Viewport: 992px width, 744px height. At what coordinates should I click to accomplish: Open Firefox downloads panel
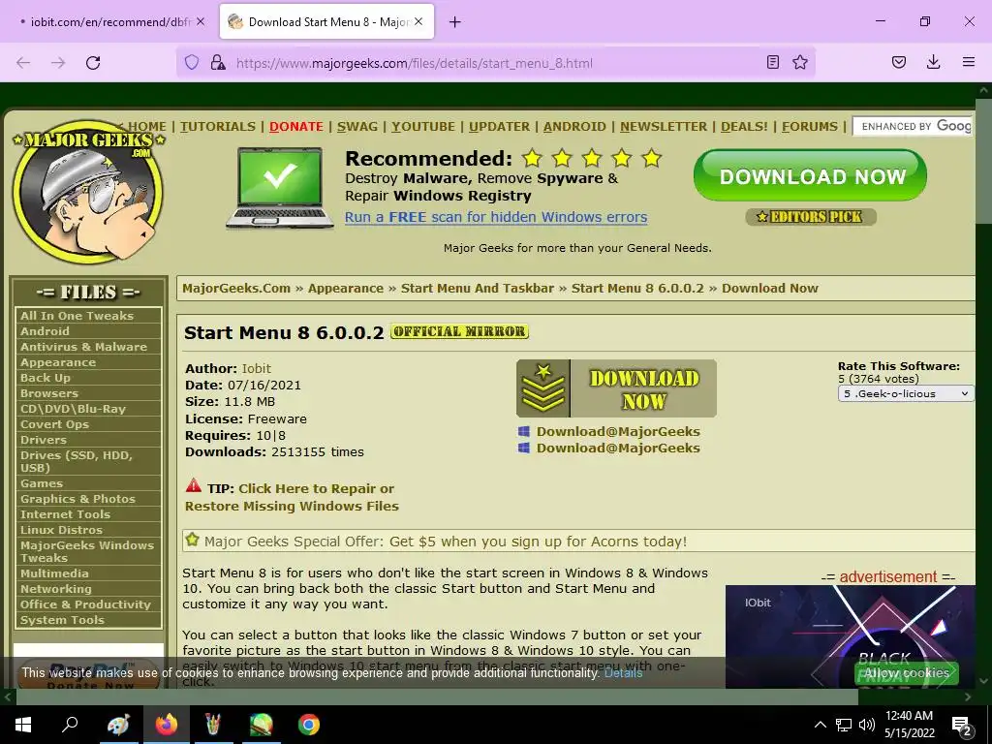point(933,62)
